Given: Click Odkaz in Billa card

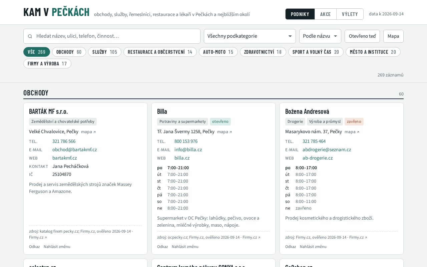Looking at the screenshot, I should [162, 247].
